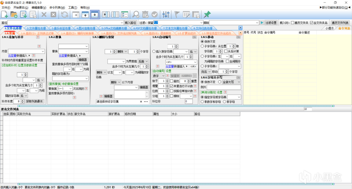Click the help icon beside 单词分隔符 设置

(226, 92)
